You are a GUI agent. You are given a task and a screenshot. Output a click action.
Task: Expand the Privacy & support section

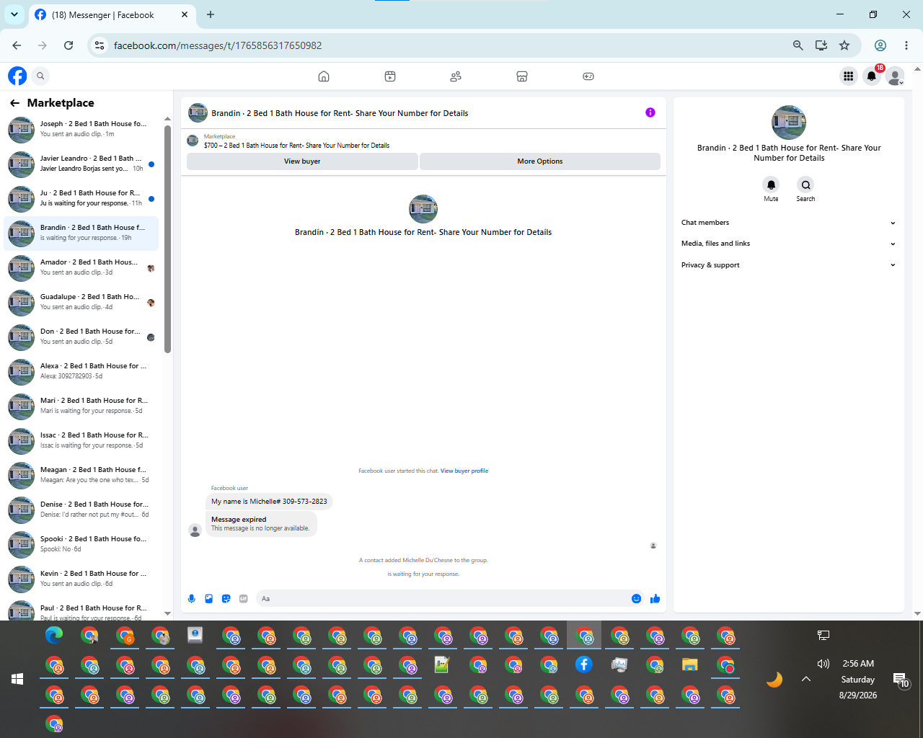789,265
